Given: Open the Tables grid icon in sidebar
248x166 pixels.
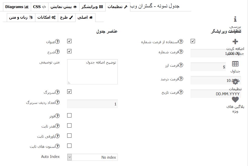Looking at the screenshot, I should coord(235,64).
